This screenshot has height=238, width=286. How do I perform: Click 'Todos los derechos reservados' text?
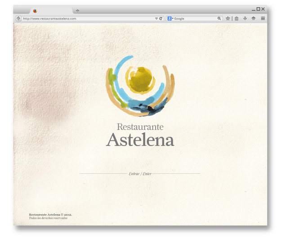coord(48,218)
